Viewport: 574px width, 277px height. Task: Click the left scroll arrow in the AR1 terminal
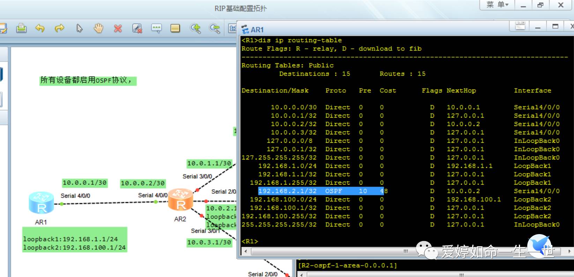click(246, 251)
